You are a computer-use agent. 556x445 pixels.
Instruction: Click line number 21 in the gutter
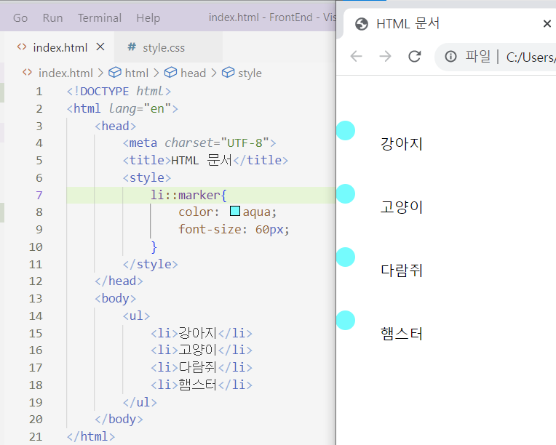(36, 436)
